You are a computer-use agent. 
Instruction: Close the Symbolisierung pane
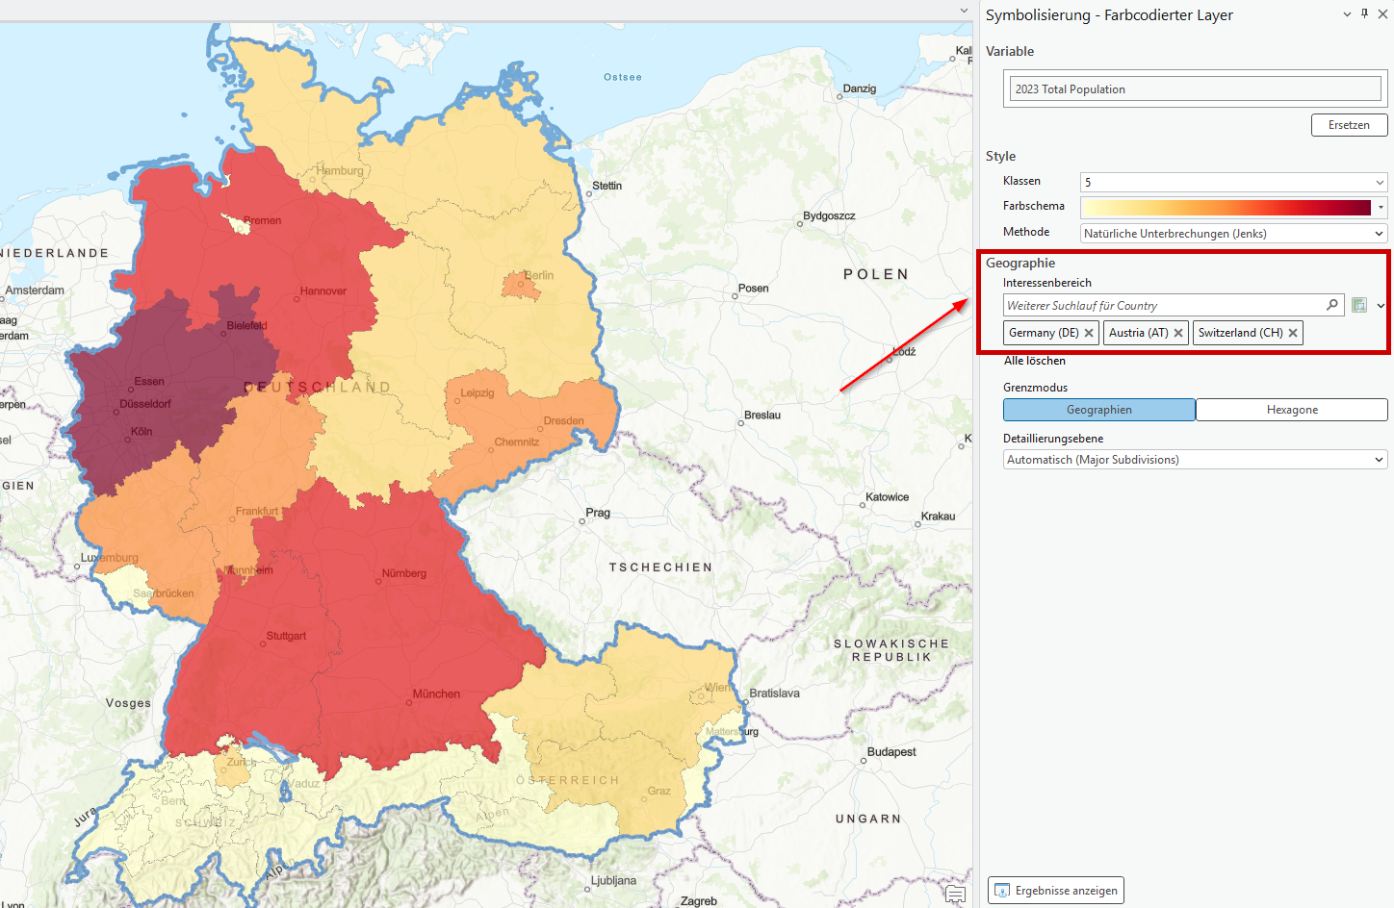tap(1382, 14)
